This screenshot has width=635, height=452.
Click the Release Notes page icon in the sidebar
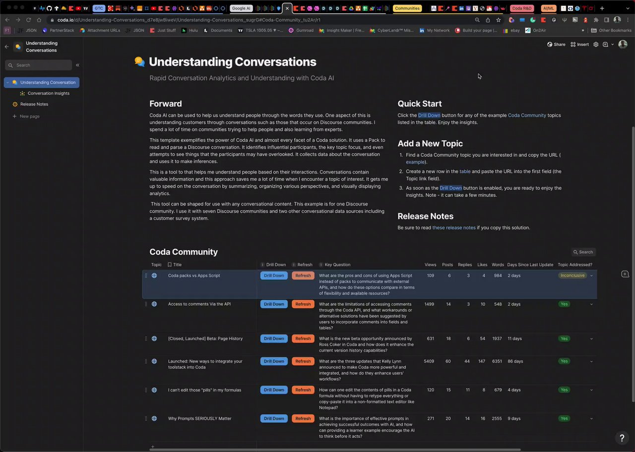(15, 104)
